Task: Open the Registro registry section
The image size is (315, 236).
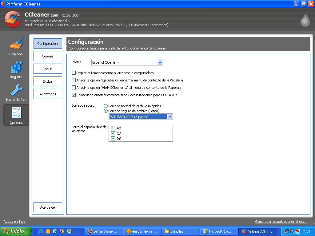Action: [16, 70]
